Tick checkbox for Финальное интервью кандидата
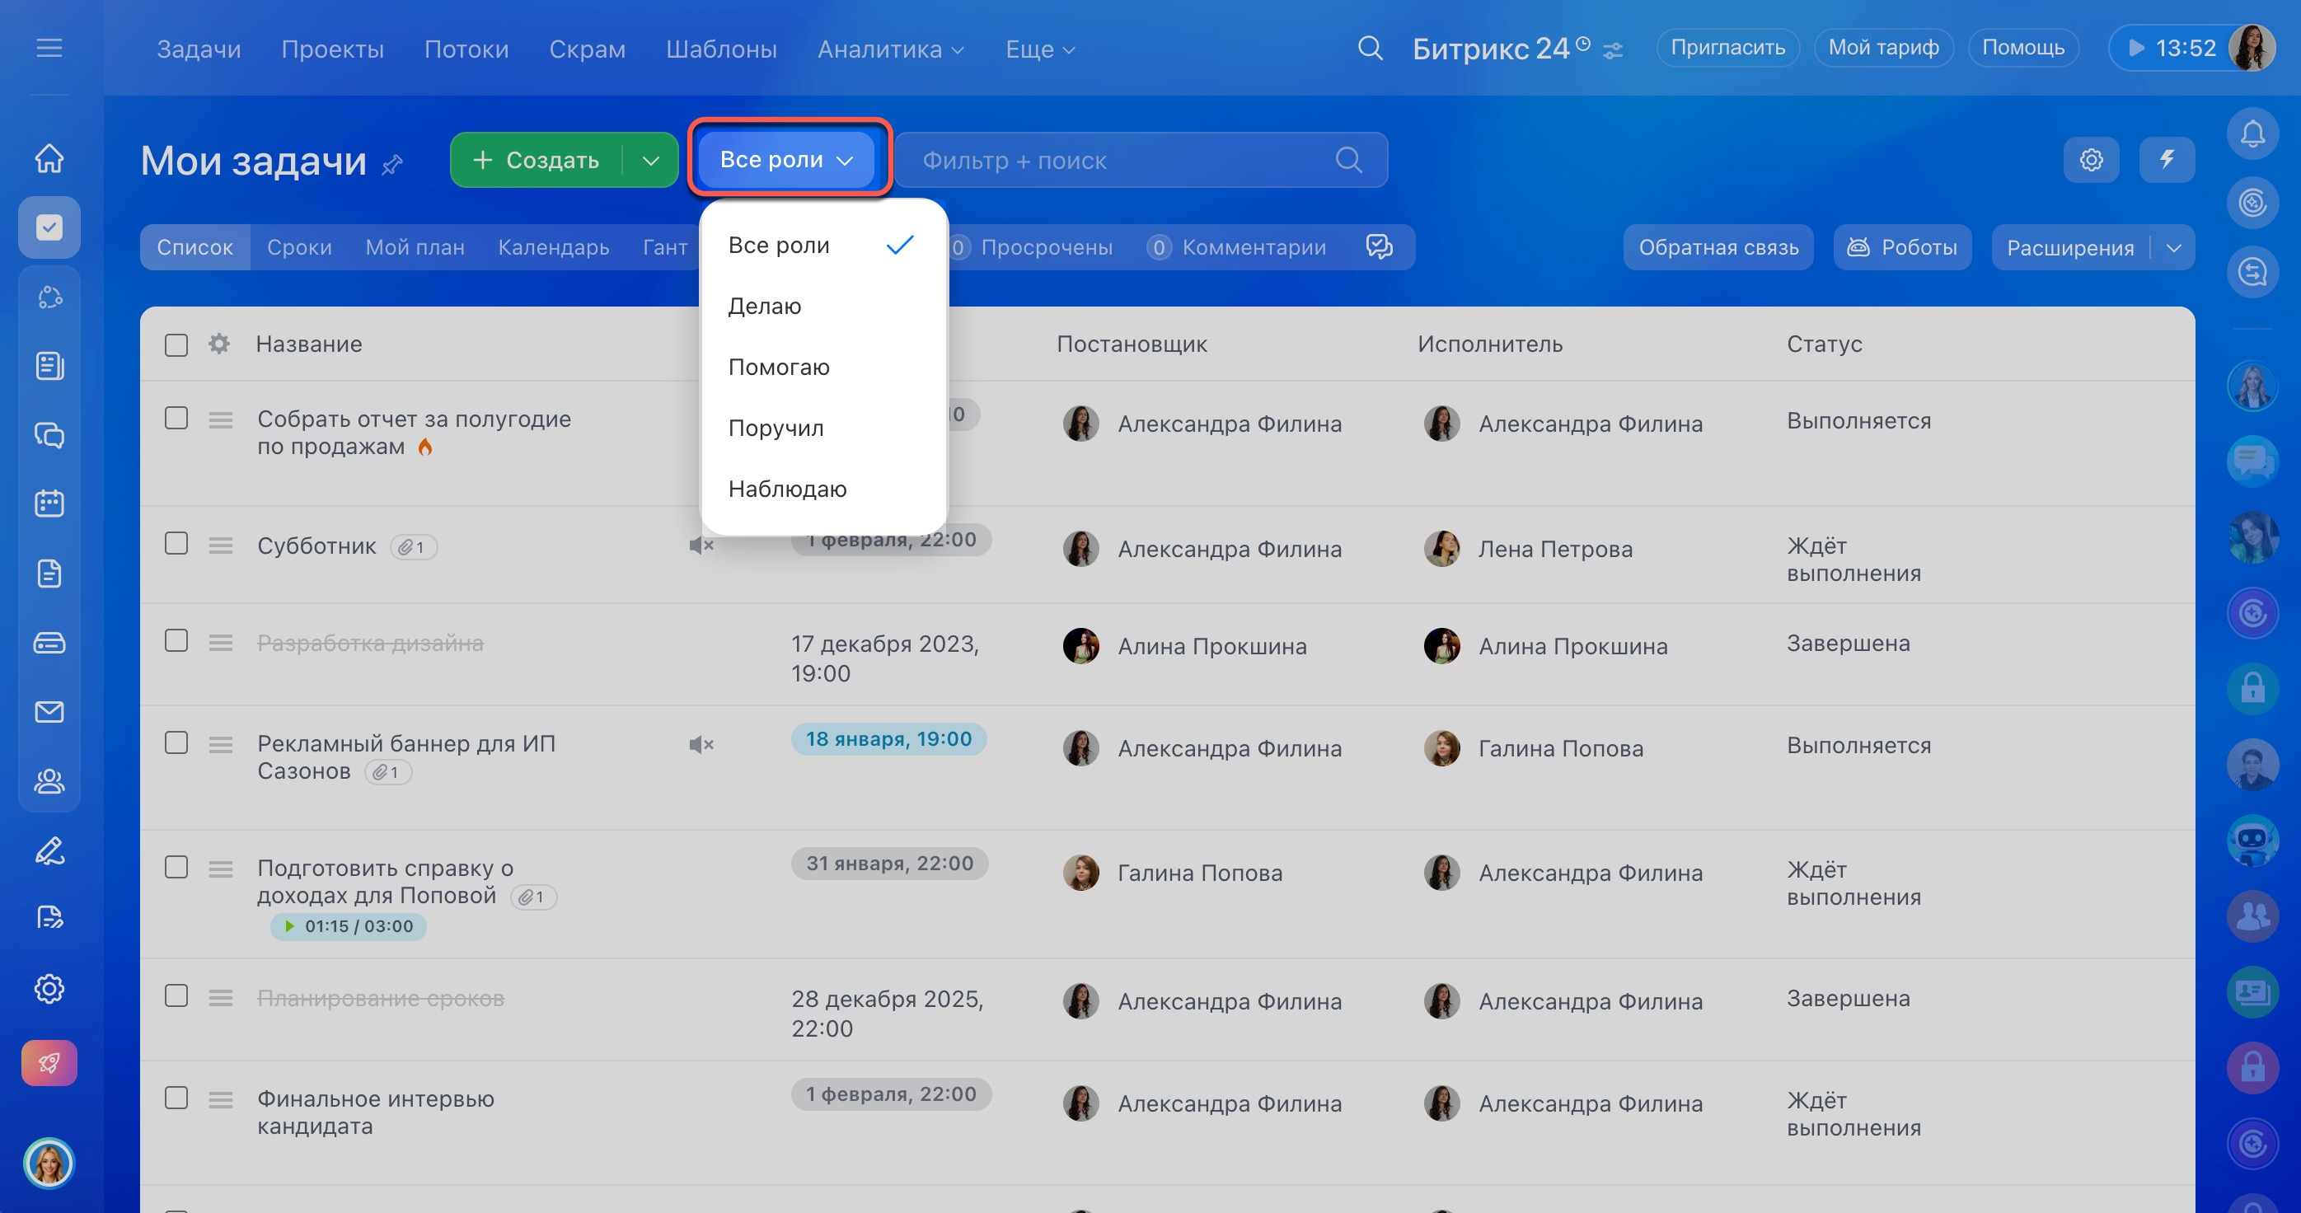2301x1213 pixels. coord(176,1098)
